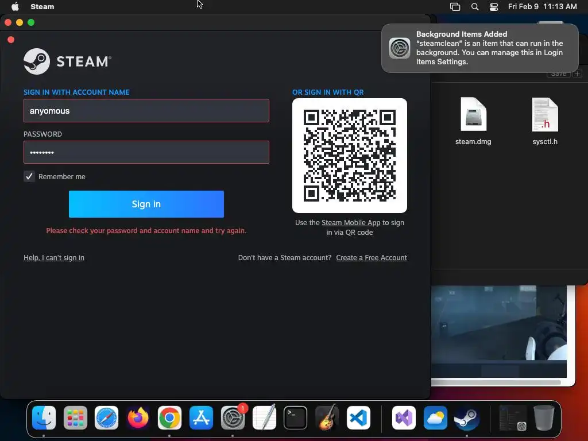Open Spotlight search in menu bar
588x441 pixels.
click(475, 7)
